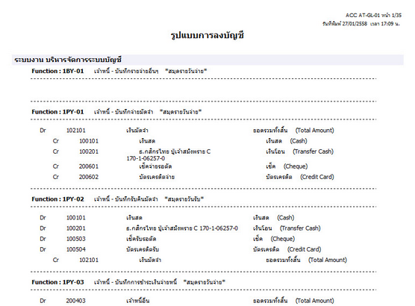Screen dimensions: 415x306
Task: Click the report title รูปแบบการลงบัญชี
Action: coord(207,35)
